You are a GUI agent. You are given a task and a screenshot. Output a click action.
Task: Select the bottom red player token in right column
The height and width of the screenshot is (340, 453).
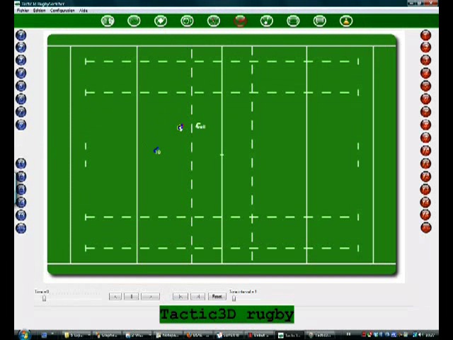pyautogui.click(x=425, y=227)
